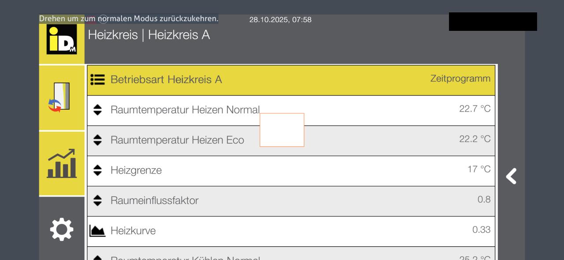Click the 0.8 Raumeinflussfaktor value
Screen dimensions: 564x260
click(484, 200)
